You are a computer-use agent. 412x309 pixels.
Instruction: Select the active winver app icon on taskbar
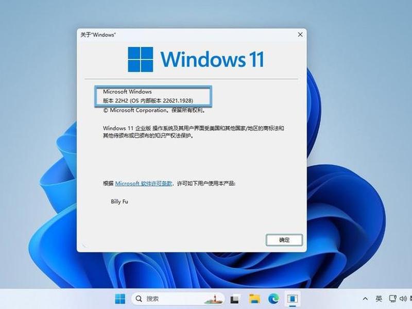click(x=292, y=299)
